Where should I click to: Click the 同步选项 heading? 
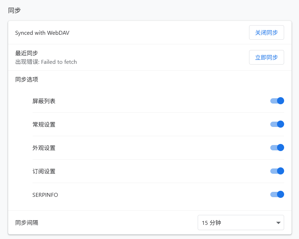coord(27,79)
